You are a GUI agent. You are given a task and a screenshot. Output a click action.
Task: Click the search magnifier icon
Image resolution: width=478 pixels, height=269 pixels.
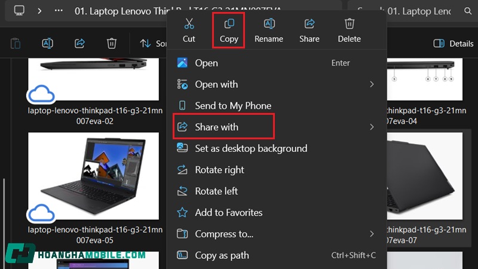(468, 11)
